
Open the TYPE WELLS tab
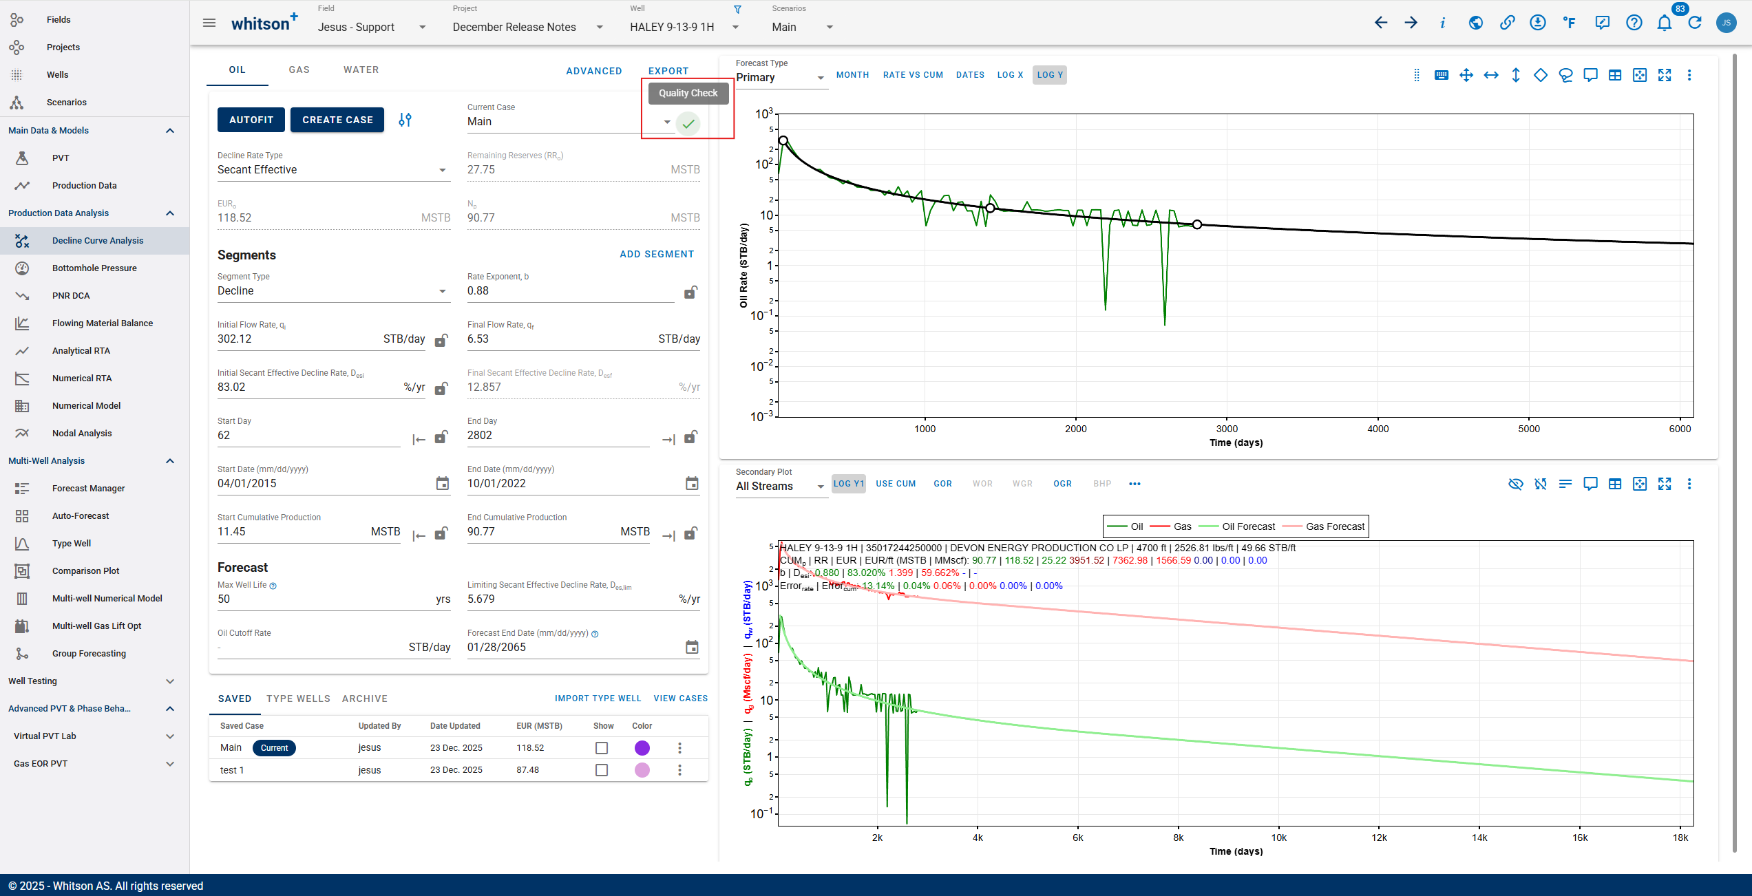coord(298,698)
